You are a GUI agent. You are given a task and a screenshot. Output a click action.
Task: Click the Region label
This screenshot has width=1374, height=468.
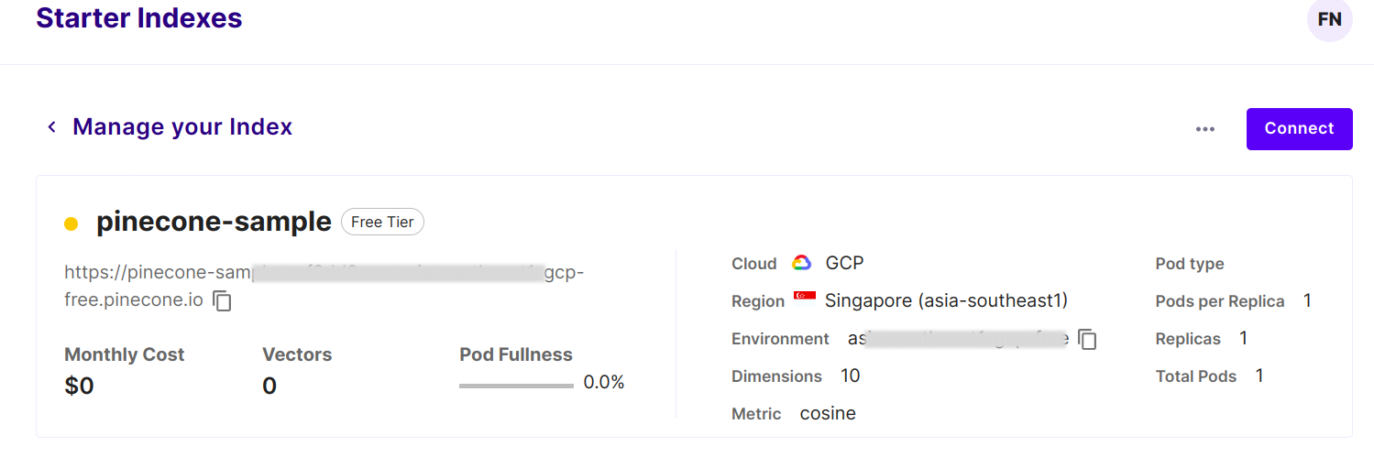point(758,302)
